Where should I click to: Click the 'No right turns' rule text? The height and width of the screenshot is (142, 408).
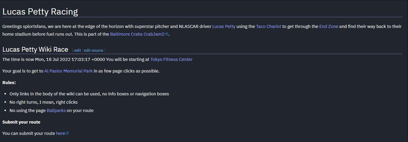[x=43, y=102]
